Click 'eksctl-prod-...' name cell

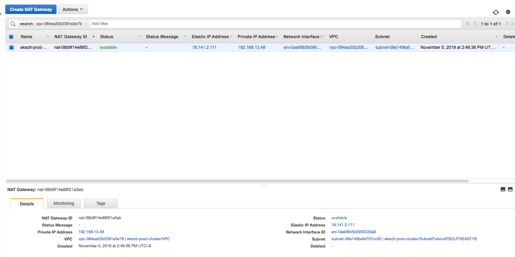(x=34, y=47)
